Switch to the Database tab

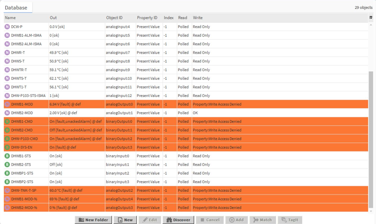tap(16, 8)
